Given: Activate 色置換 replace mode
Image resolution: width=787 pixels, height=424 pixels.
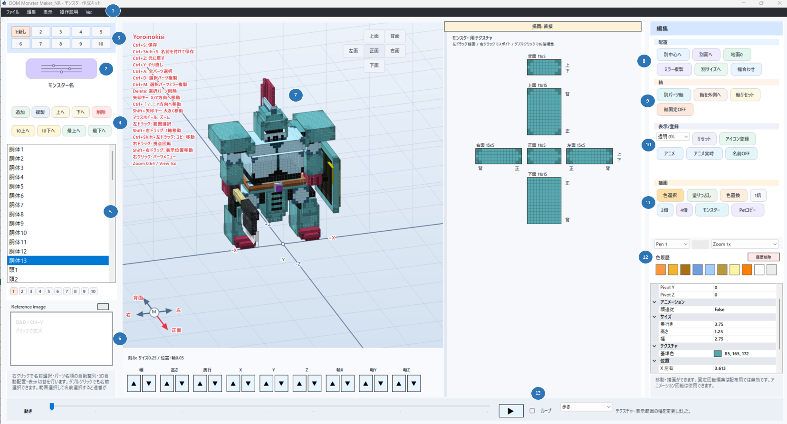Looking at the screenshot, I should 733,196.
